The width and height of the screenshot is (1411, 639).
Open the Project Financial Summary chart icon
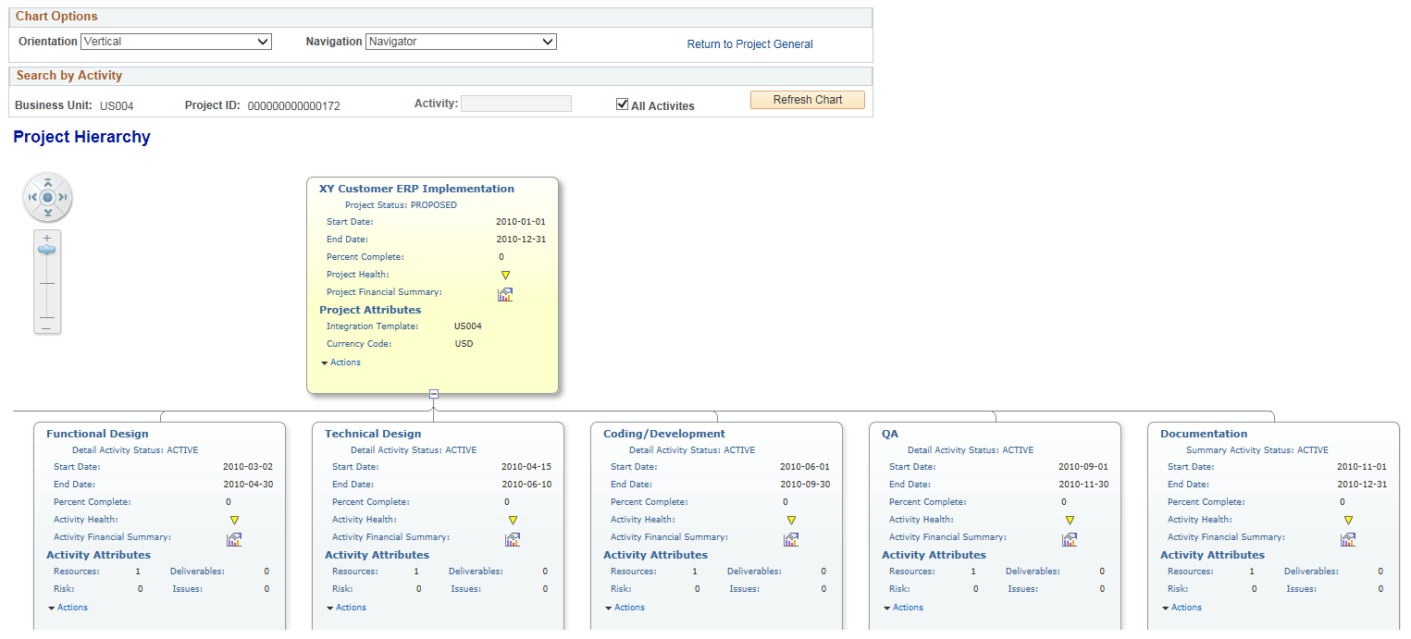505,293
